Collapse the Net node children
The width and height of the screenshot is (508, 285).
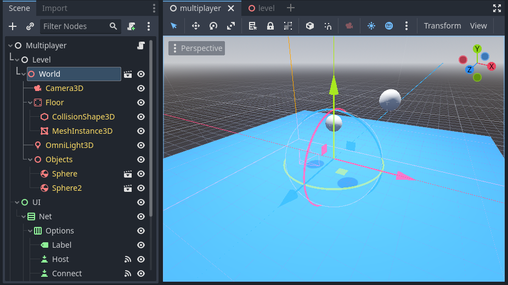coord(24,216)
